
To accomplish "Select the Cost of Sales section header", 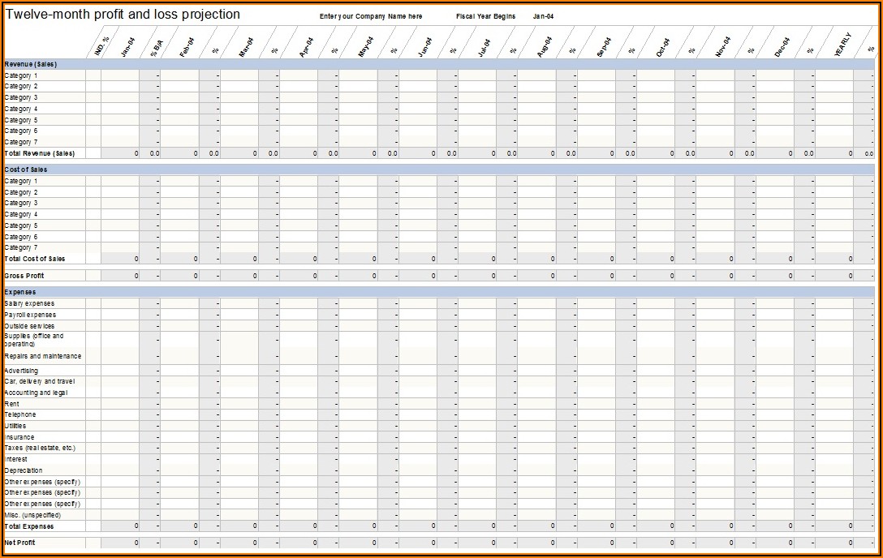I will (x=26, y=170).
